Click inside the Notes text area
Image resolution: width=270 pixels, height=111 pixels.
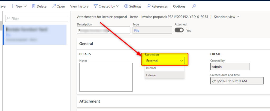pyautogui.click(x=106, y=77)
